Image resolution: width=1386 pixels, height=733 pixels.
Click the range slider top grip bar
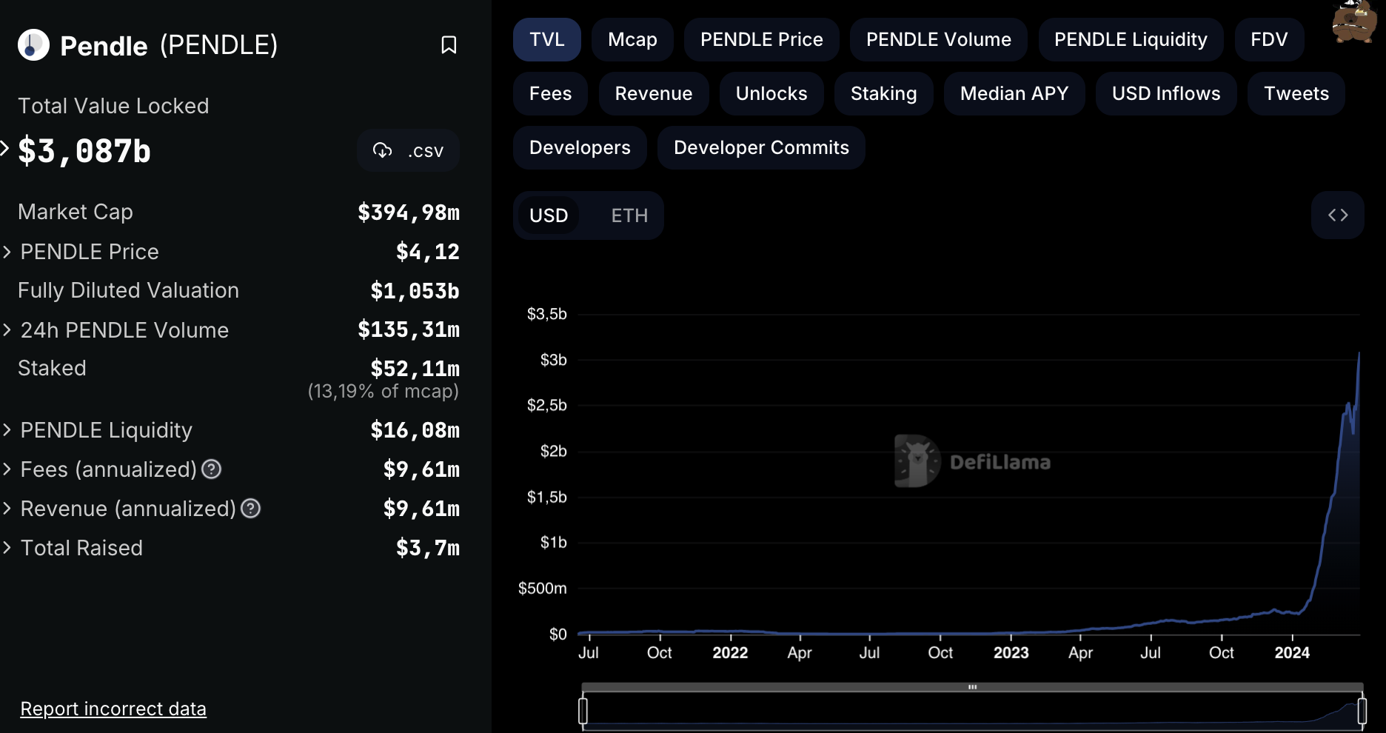pos(972,687)
